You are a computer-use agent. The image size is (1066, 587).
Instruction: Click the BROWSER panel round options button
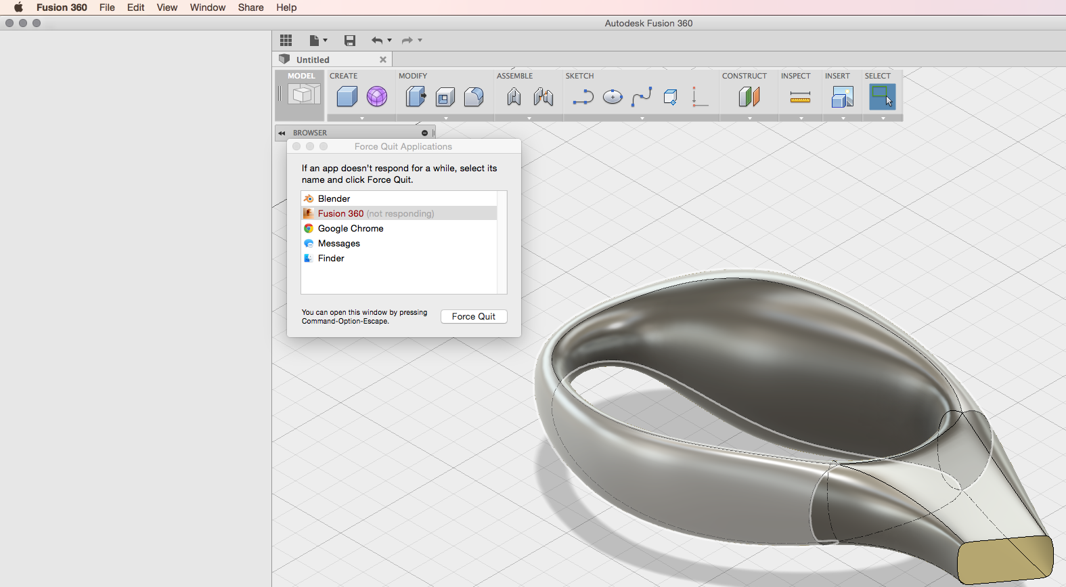(424, 133)
